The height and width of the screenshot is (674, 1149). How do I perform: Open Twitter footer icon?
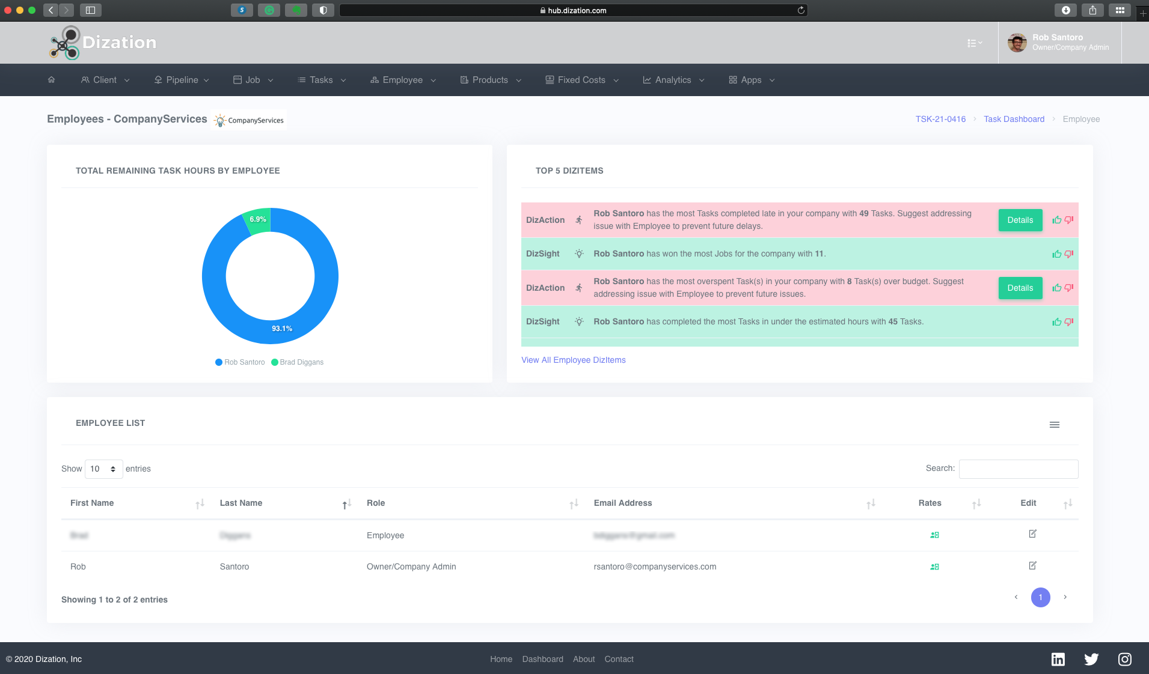click(1091, 659)
